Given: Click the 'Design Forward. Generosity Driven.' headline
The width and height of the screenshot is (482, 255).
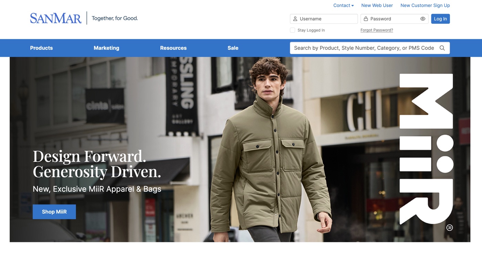Looking at the screenshot, I should [x=97, y=164].
